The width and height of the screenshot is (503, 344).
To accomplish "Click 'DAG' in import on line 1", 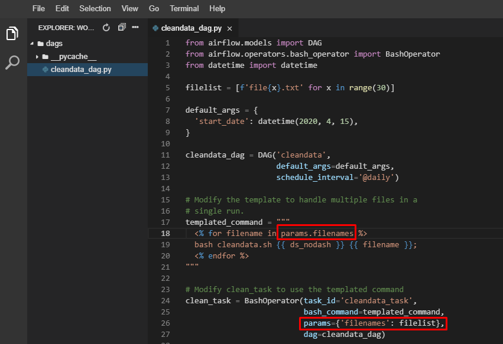I will [314, 43].
